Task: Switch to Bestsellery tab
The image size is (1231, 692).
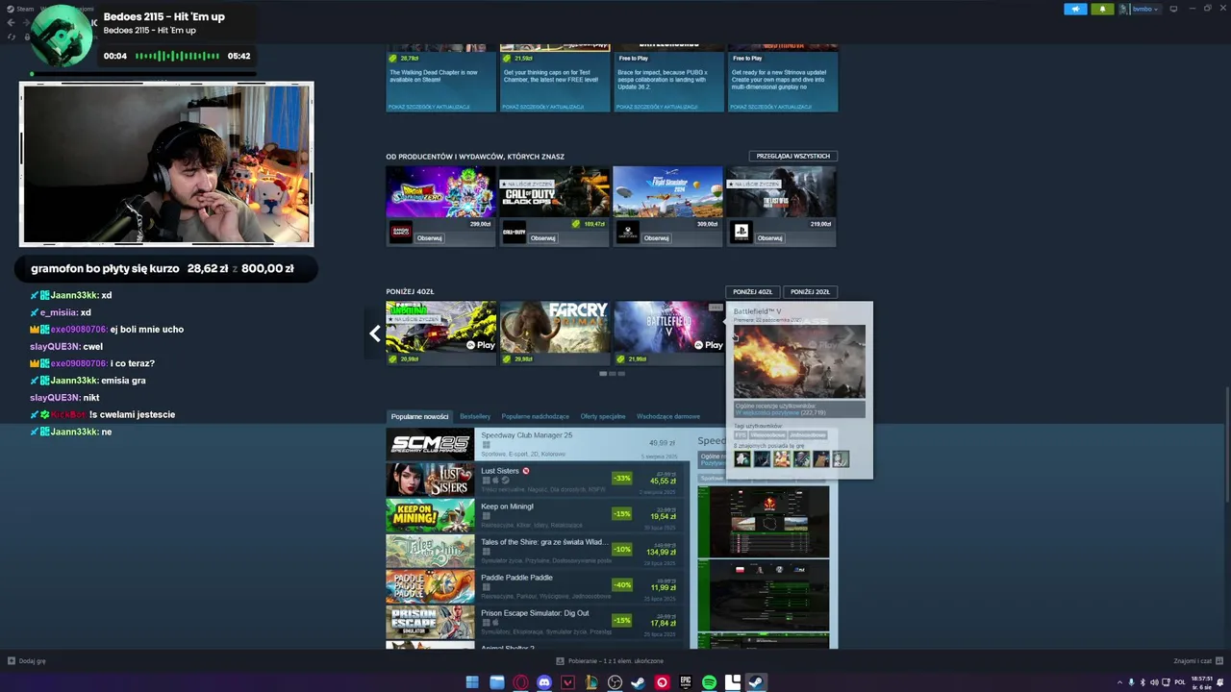Action: (475, 416)
